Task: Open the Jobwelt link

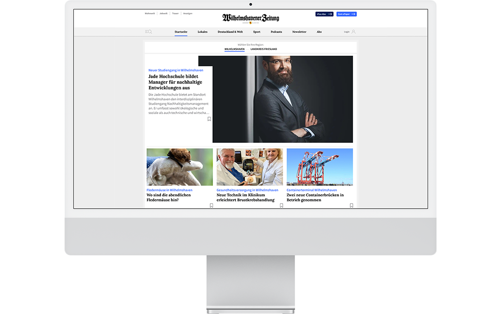Action: [x=163, y=13]
